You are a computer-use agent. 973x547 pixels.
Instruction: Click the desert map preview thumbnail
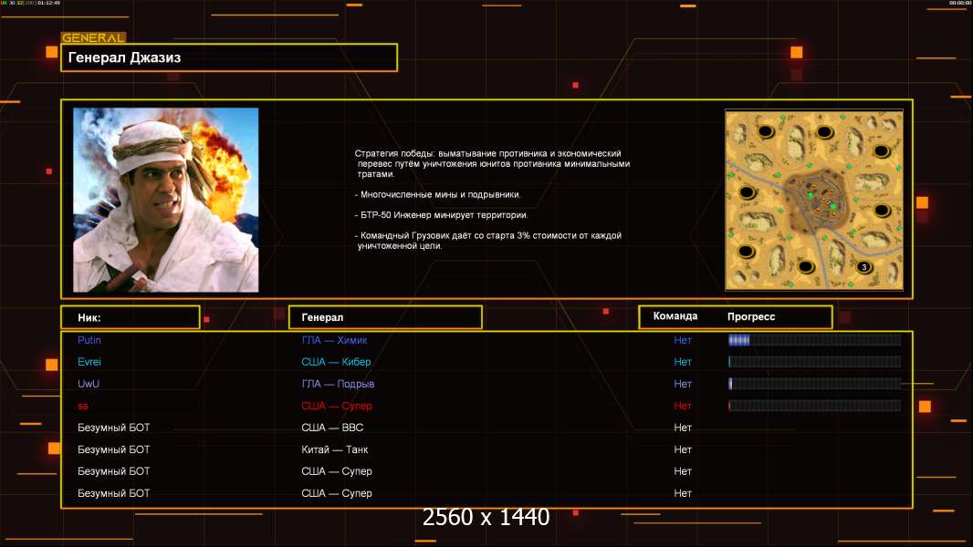point(814,200)
